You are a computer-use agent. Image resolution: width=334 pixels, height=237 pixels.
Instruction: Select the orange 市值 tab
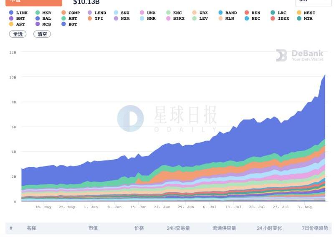tap(33, 2)
